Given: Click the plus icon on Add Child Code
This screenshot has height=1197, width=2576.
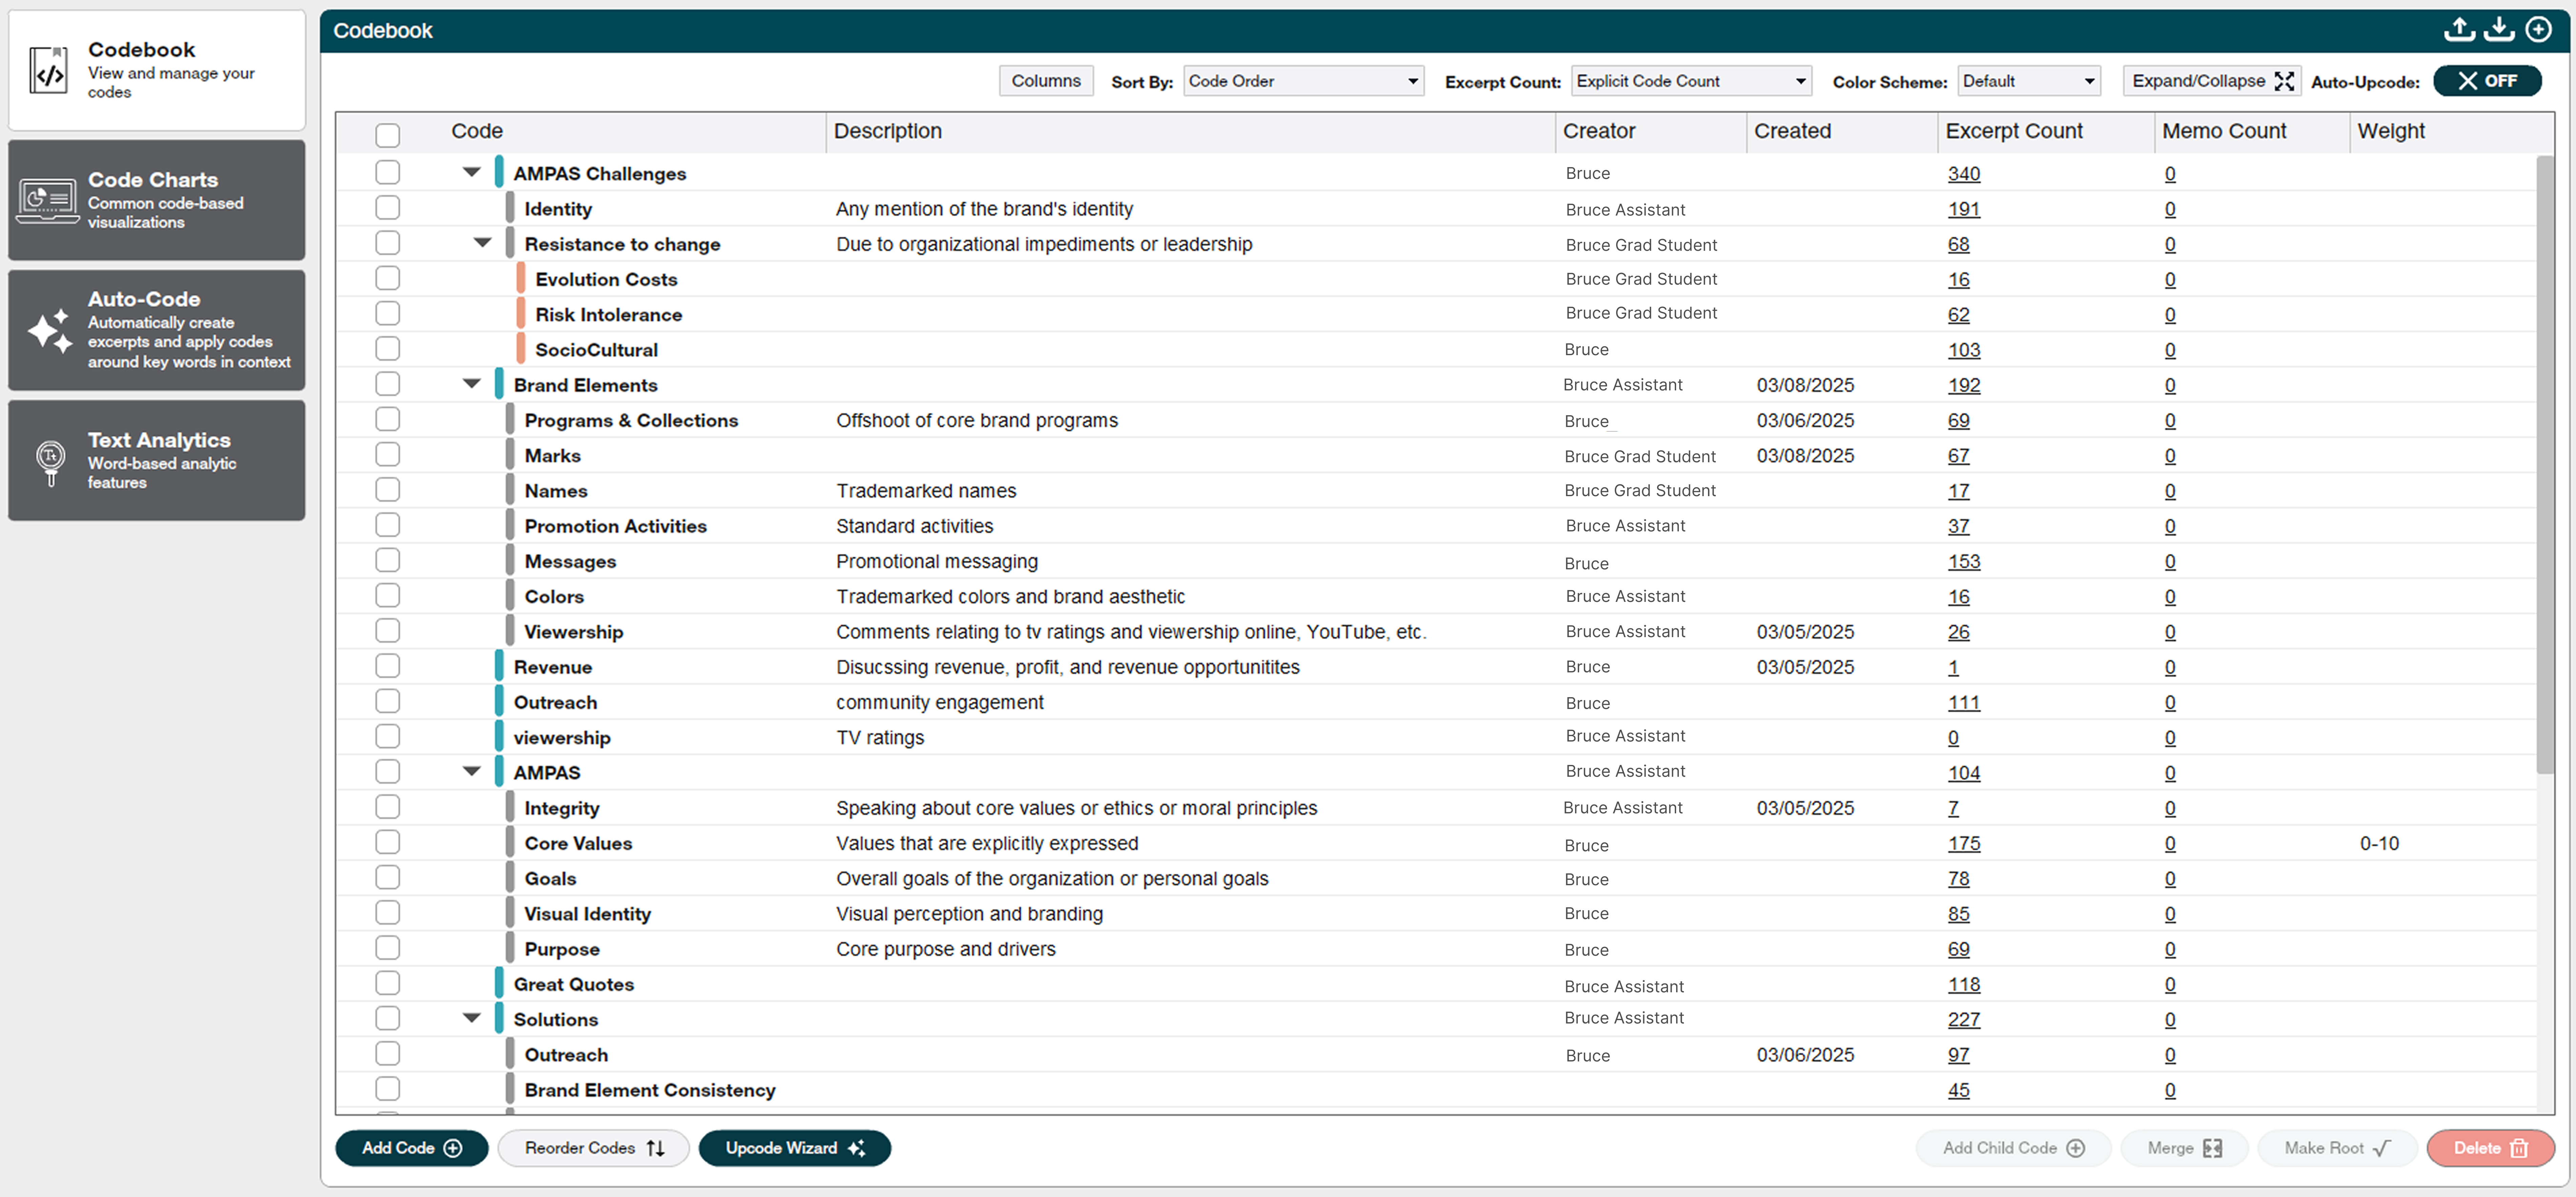Looking at the screenshot, I should pyautogui.click(x=2076, y=1148).
